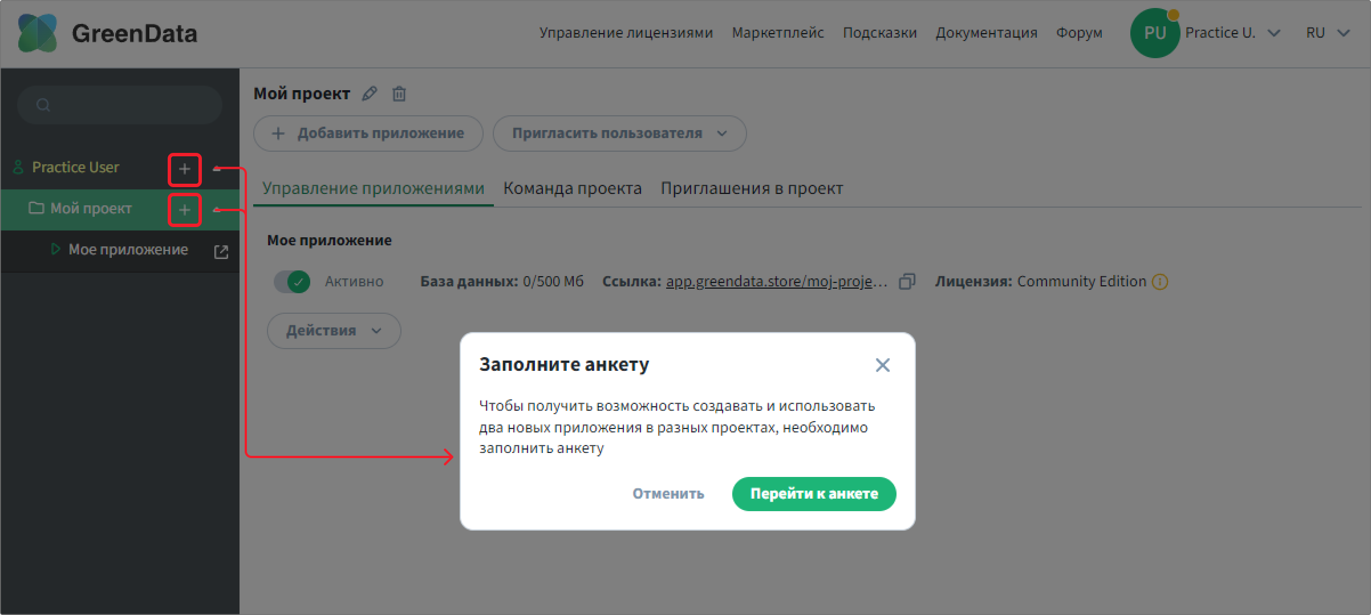Open Приглашения в проект tab

(x=752, y=188)
